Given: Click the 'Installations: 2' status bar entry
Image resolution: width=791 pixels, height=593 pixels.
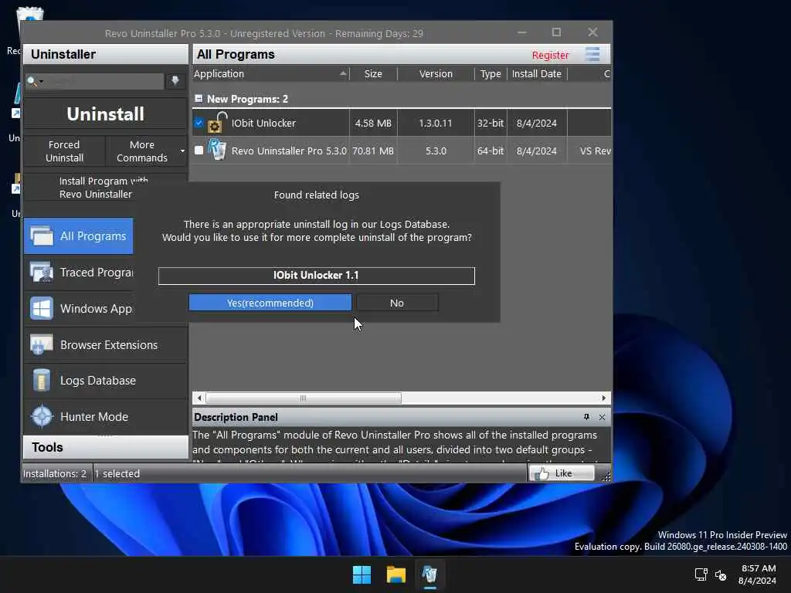Looking at the screenshot, I should tap(55, 473).
